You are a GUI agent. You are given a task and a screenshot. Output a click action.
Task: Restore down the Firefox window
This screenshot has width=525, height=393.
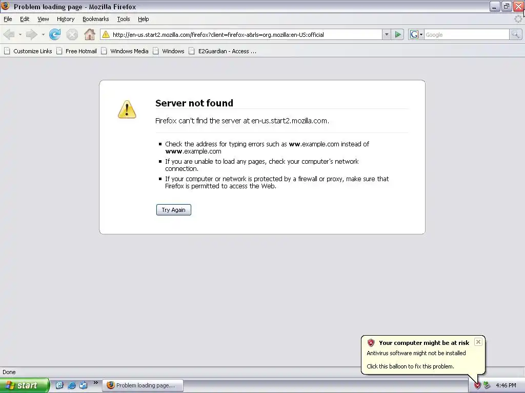pyautogui.click(x=507, y=6)
